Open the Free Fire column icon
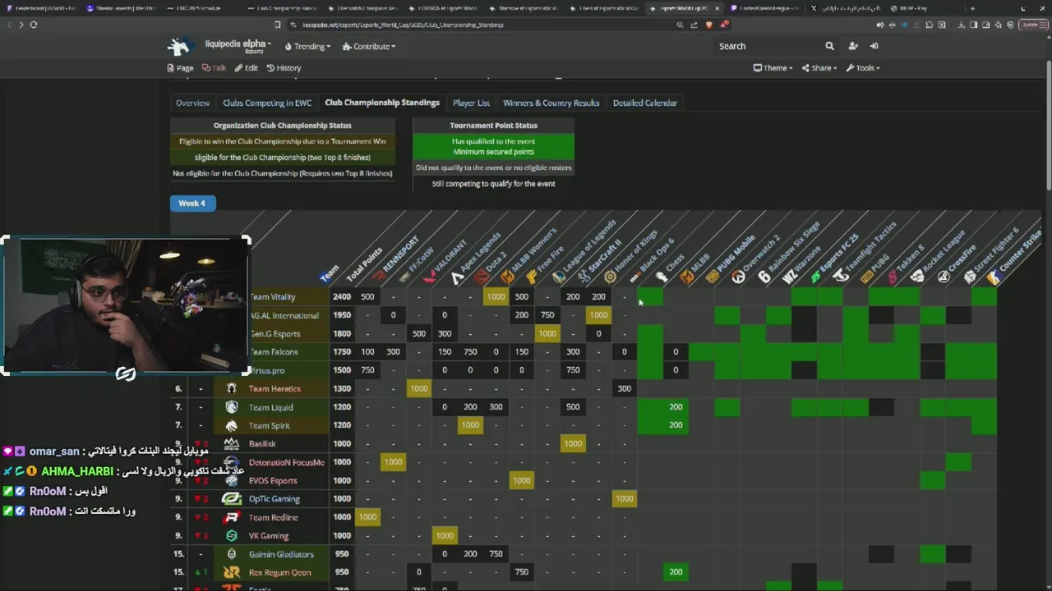This screenshot has width=1052, height=591. click(533, 277)
